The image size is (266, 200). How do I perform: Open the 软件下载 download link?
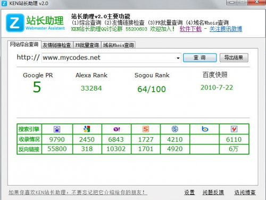tap(190, 29)
